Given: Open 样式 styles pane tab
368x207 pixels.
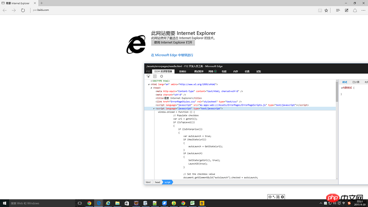Looking at the screenshot, I should 345,82.
